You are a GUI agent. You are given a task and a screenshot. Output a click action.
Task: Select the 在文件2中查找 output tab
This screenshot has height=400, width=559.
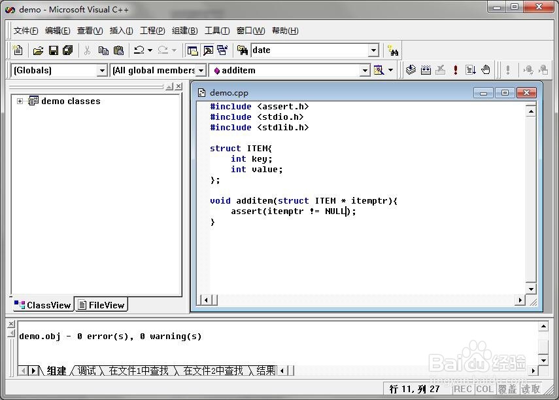(213, 371)
